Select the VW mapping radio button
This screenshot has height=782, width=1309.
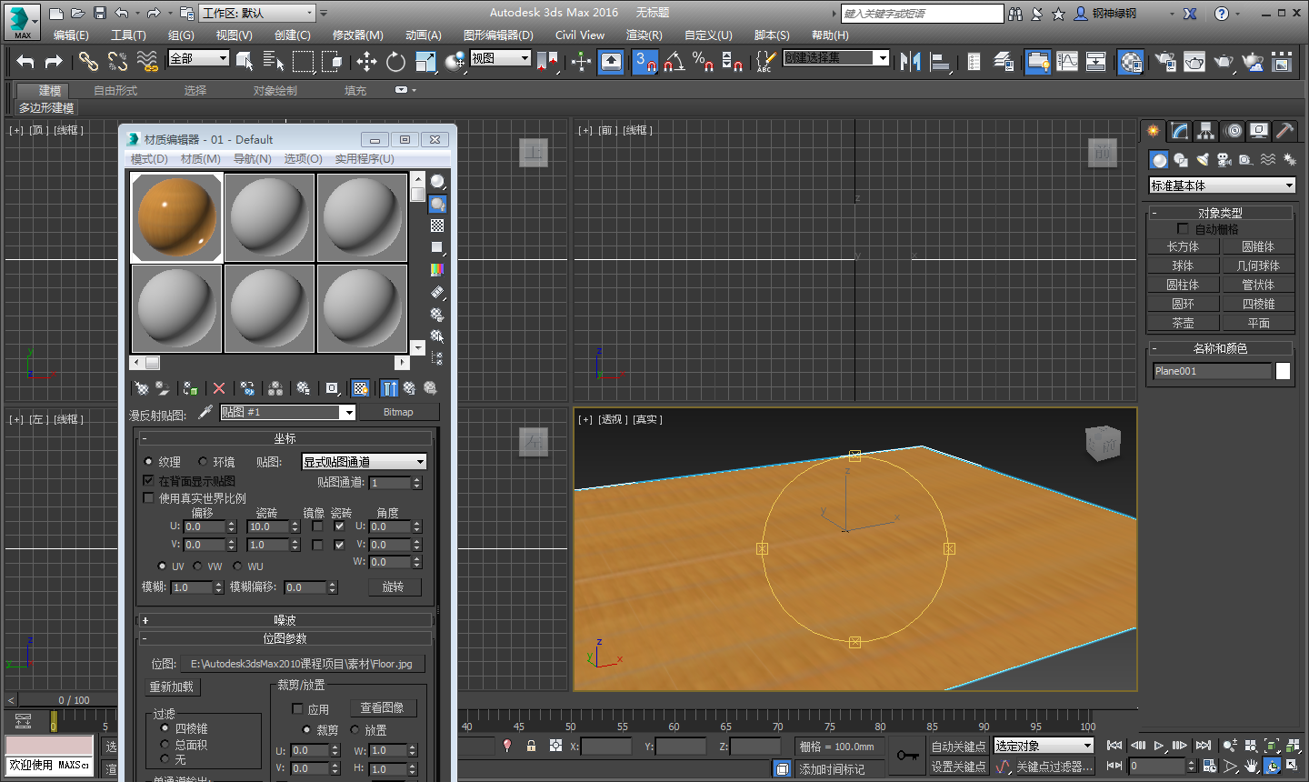point(197,566)
